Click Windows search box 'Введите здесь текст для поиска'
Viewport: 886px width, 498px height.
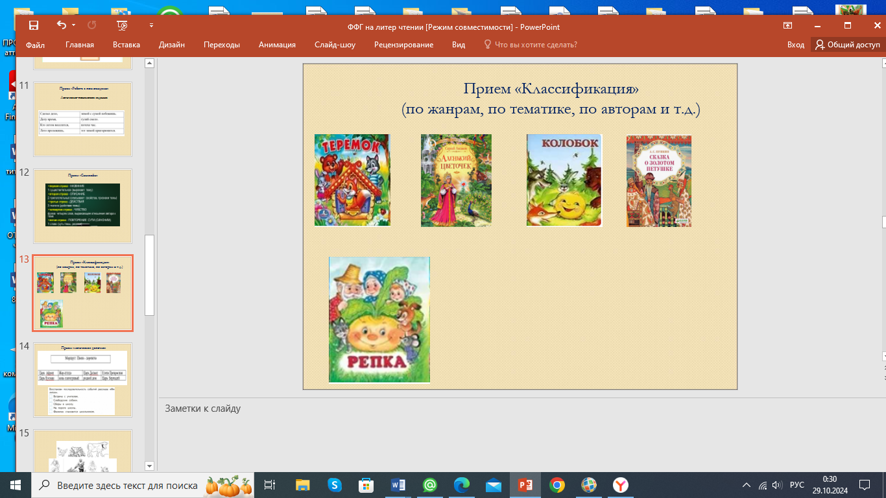tap(144, 485)
